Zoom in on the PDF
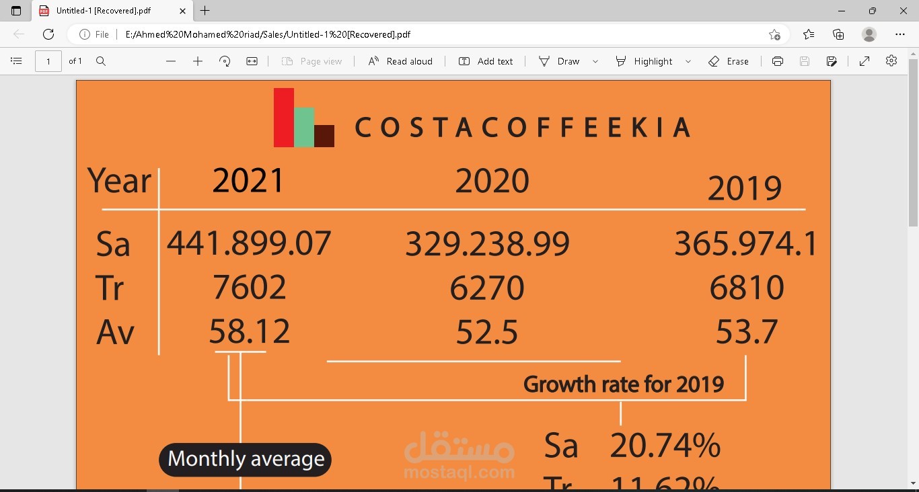Image resolution: width=919 pixels, height=492 pixels. tap(198, 61)
